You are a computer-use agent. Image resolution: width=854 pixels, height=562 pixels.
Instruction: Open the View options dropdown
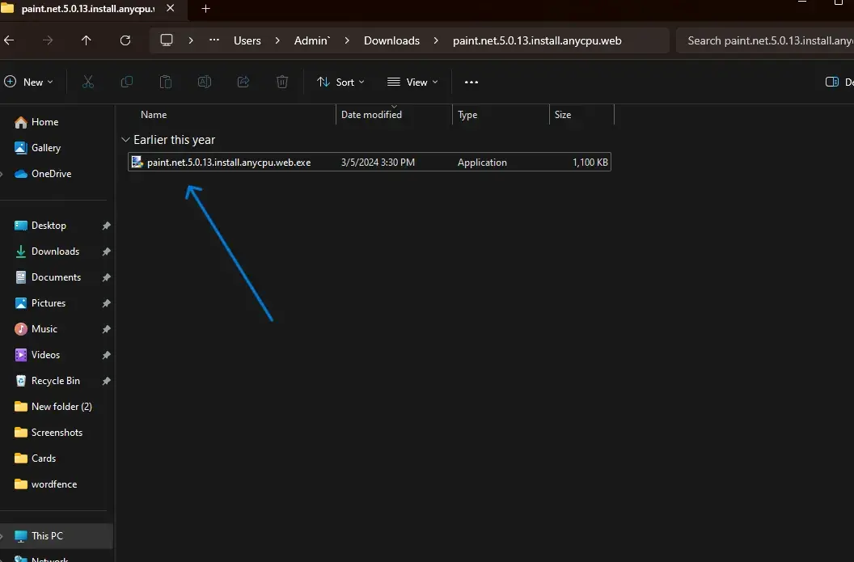point(412,82)
